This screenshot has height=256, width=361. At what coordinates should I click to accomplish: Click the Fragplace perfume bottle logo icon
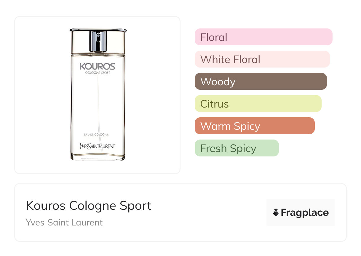pyautogui.click(x=276, y=212)
